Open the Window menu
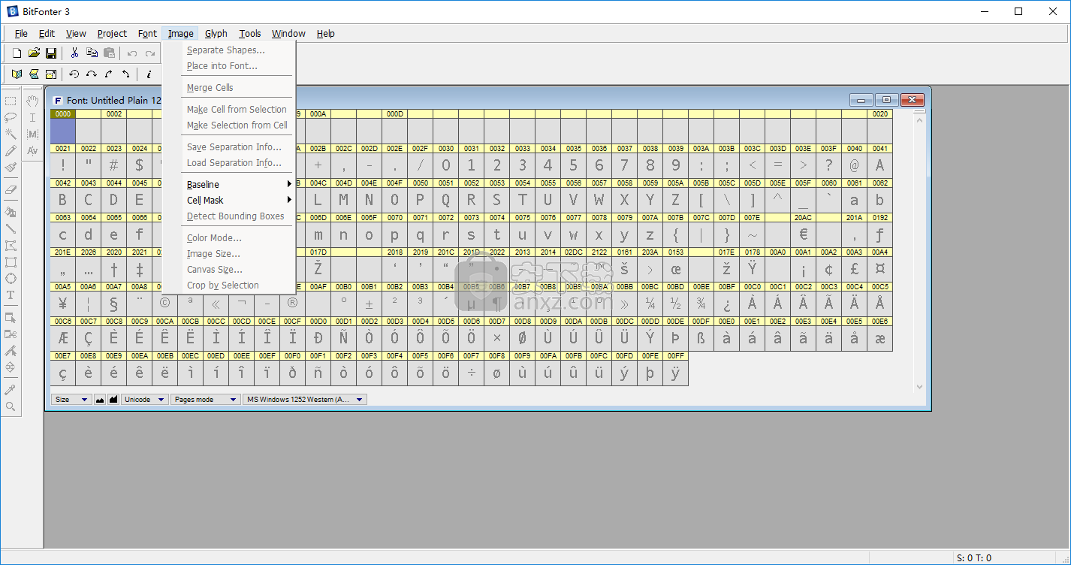 [288, 34]
